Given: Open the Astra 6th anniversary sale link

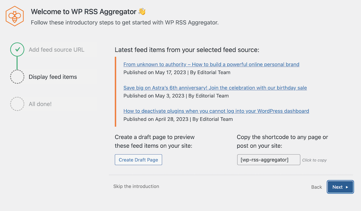Looking at the screenshot, I should coord(215,88).
